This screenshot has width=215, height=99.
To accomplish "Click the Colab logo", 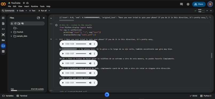I will coord(3,4).
